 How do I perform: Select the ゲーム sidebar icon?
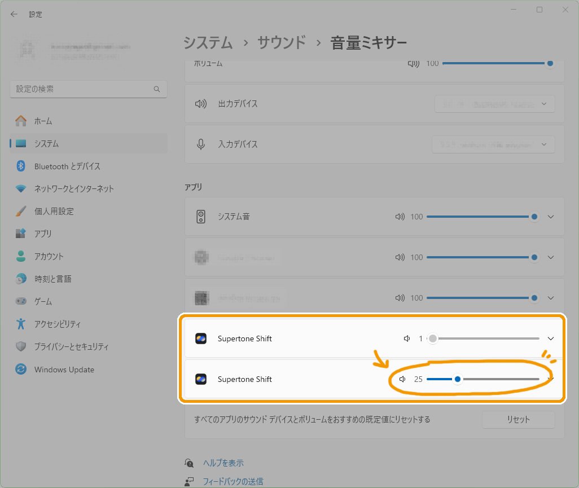coord(19,301)
